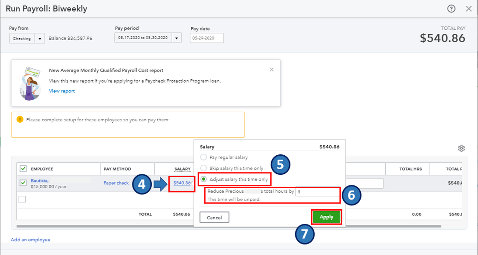Viewport: 478px width, 255px height.
Task: Open the help question mark icon
Action: pos(451,9)
